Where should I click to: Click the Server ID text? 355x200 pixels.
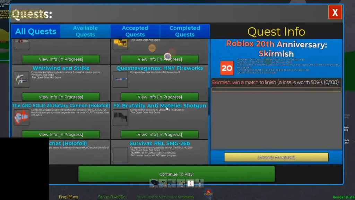(x=112, y=197)
